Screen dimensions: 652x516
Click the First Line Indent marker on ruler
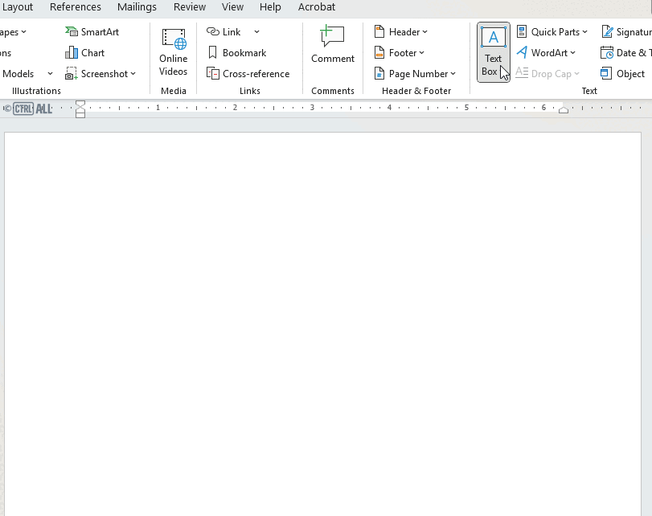pos(80,104)
